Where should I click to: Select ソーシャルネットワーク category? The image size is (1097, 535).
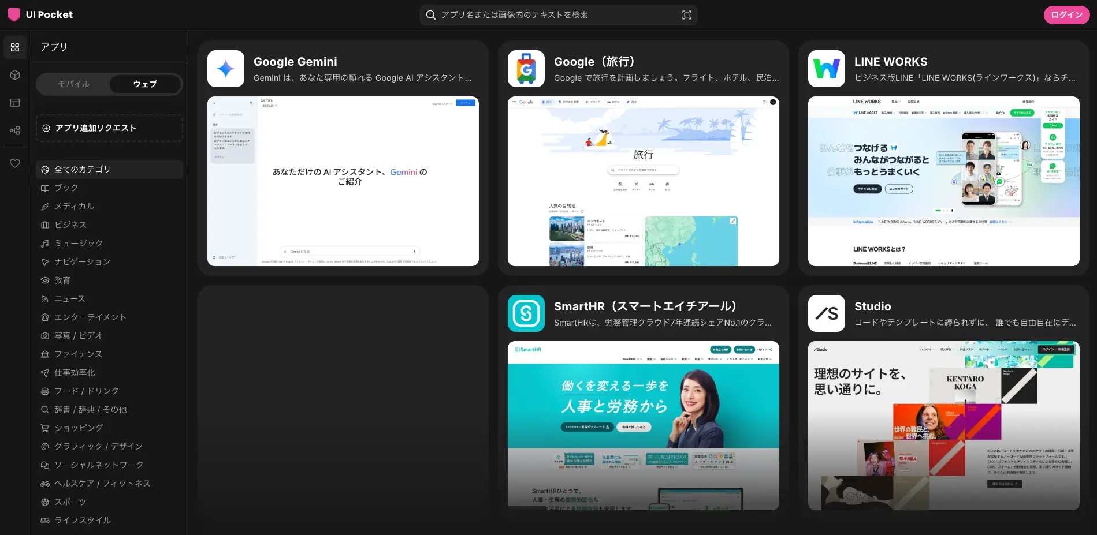109,465
